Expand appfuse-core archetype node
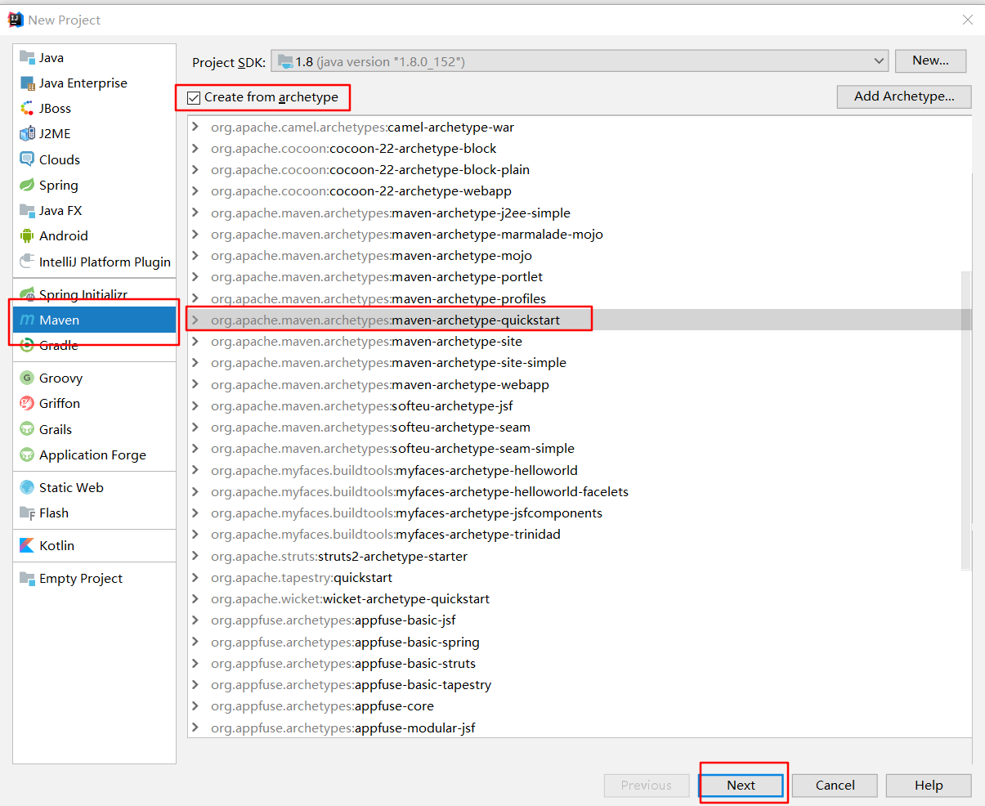985x806 pixels. pyautogui.click(x=195, y=706)
